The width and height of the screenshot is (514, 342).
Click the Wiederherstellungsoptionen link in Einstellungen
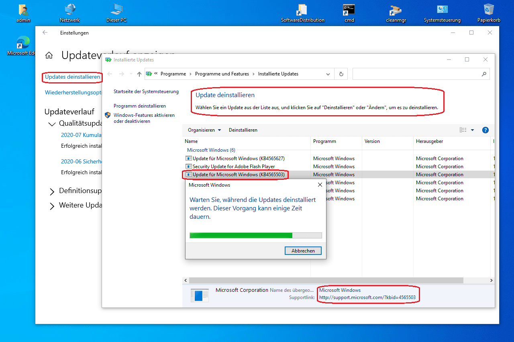(x=73, y=92)
